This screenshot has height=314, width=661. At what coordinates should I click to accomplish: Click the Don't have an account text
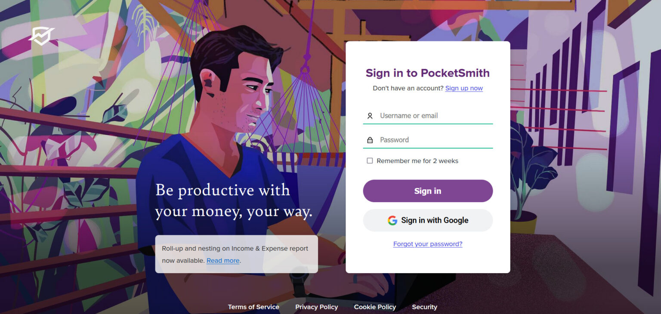(408, 88)
